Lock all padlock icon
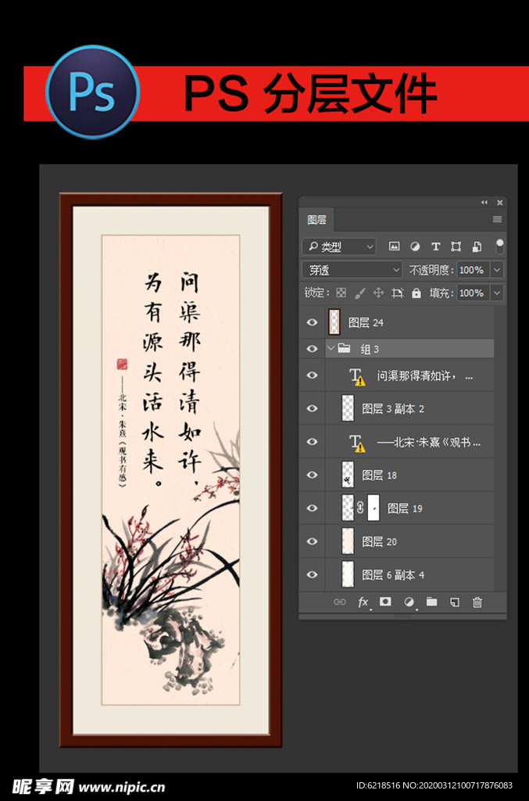The height and width of the screenshot is (801, 529). 416,293
